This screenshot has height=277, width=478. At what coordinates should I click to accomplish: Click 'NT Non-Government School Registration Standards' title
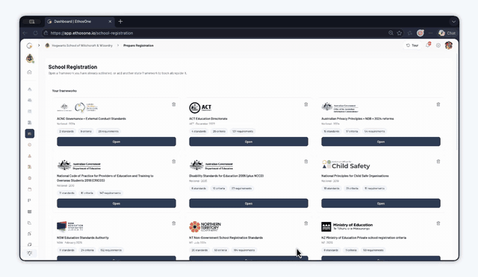click(226, 238)
